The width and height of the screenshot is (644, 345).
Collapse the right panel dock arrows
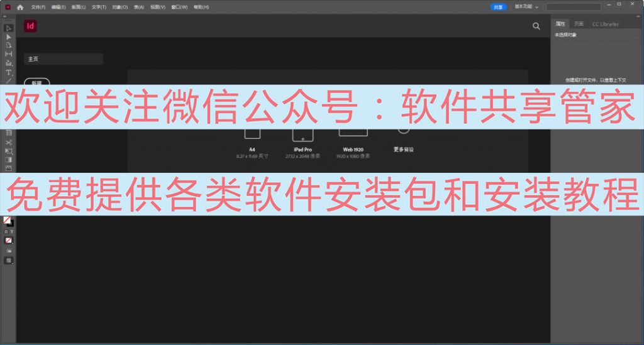coord(638,16)
